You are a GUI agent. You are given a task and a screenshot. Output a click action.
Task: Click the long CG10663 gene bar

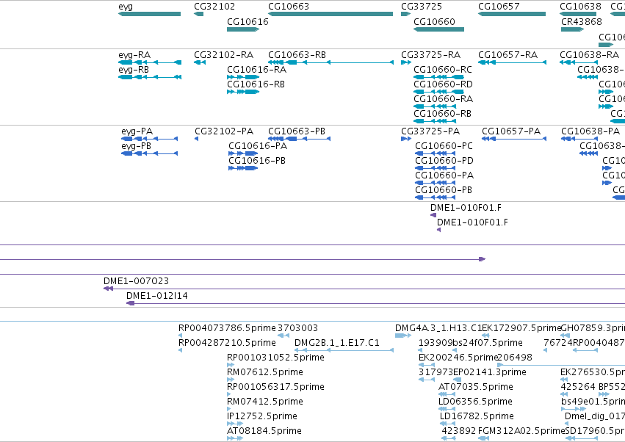pos(330,14)
